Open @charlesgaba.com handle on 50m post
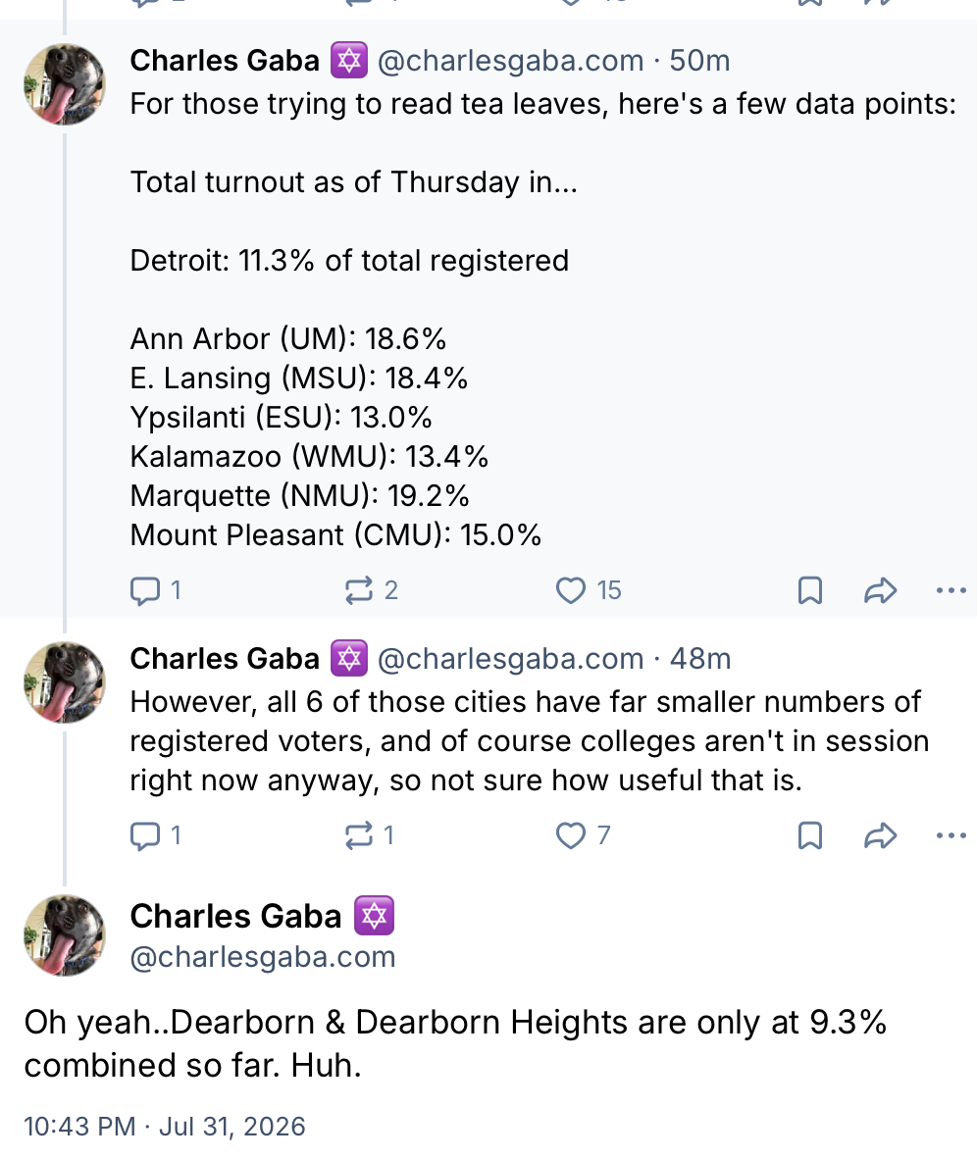The image size is (977, 1159). pyautogui.click(x=510, y=61)
